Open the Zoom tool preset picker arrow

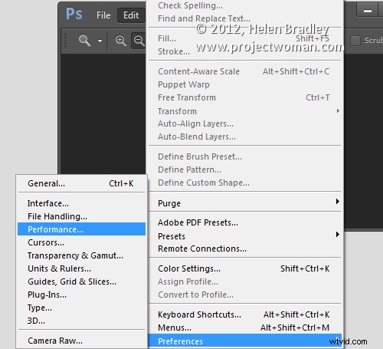(x=100, y=41)
